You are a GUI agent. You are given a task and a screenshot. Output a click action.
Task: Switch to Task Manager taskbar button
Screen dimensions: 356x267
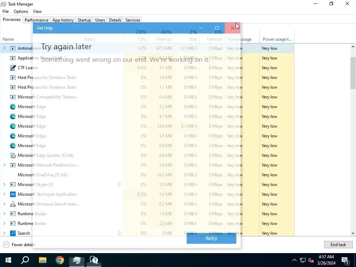click(x=77, y=260)
